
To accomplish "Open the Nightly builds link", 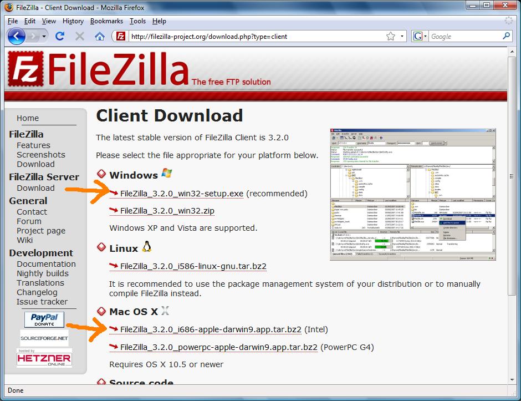I will click(43, 273).
